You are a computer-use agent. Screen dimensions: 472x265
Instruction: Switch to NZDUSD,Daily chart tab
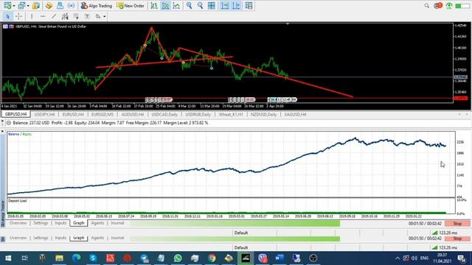pos(263,115)
